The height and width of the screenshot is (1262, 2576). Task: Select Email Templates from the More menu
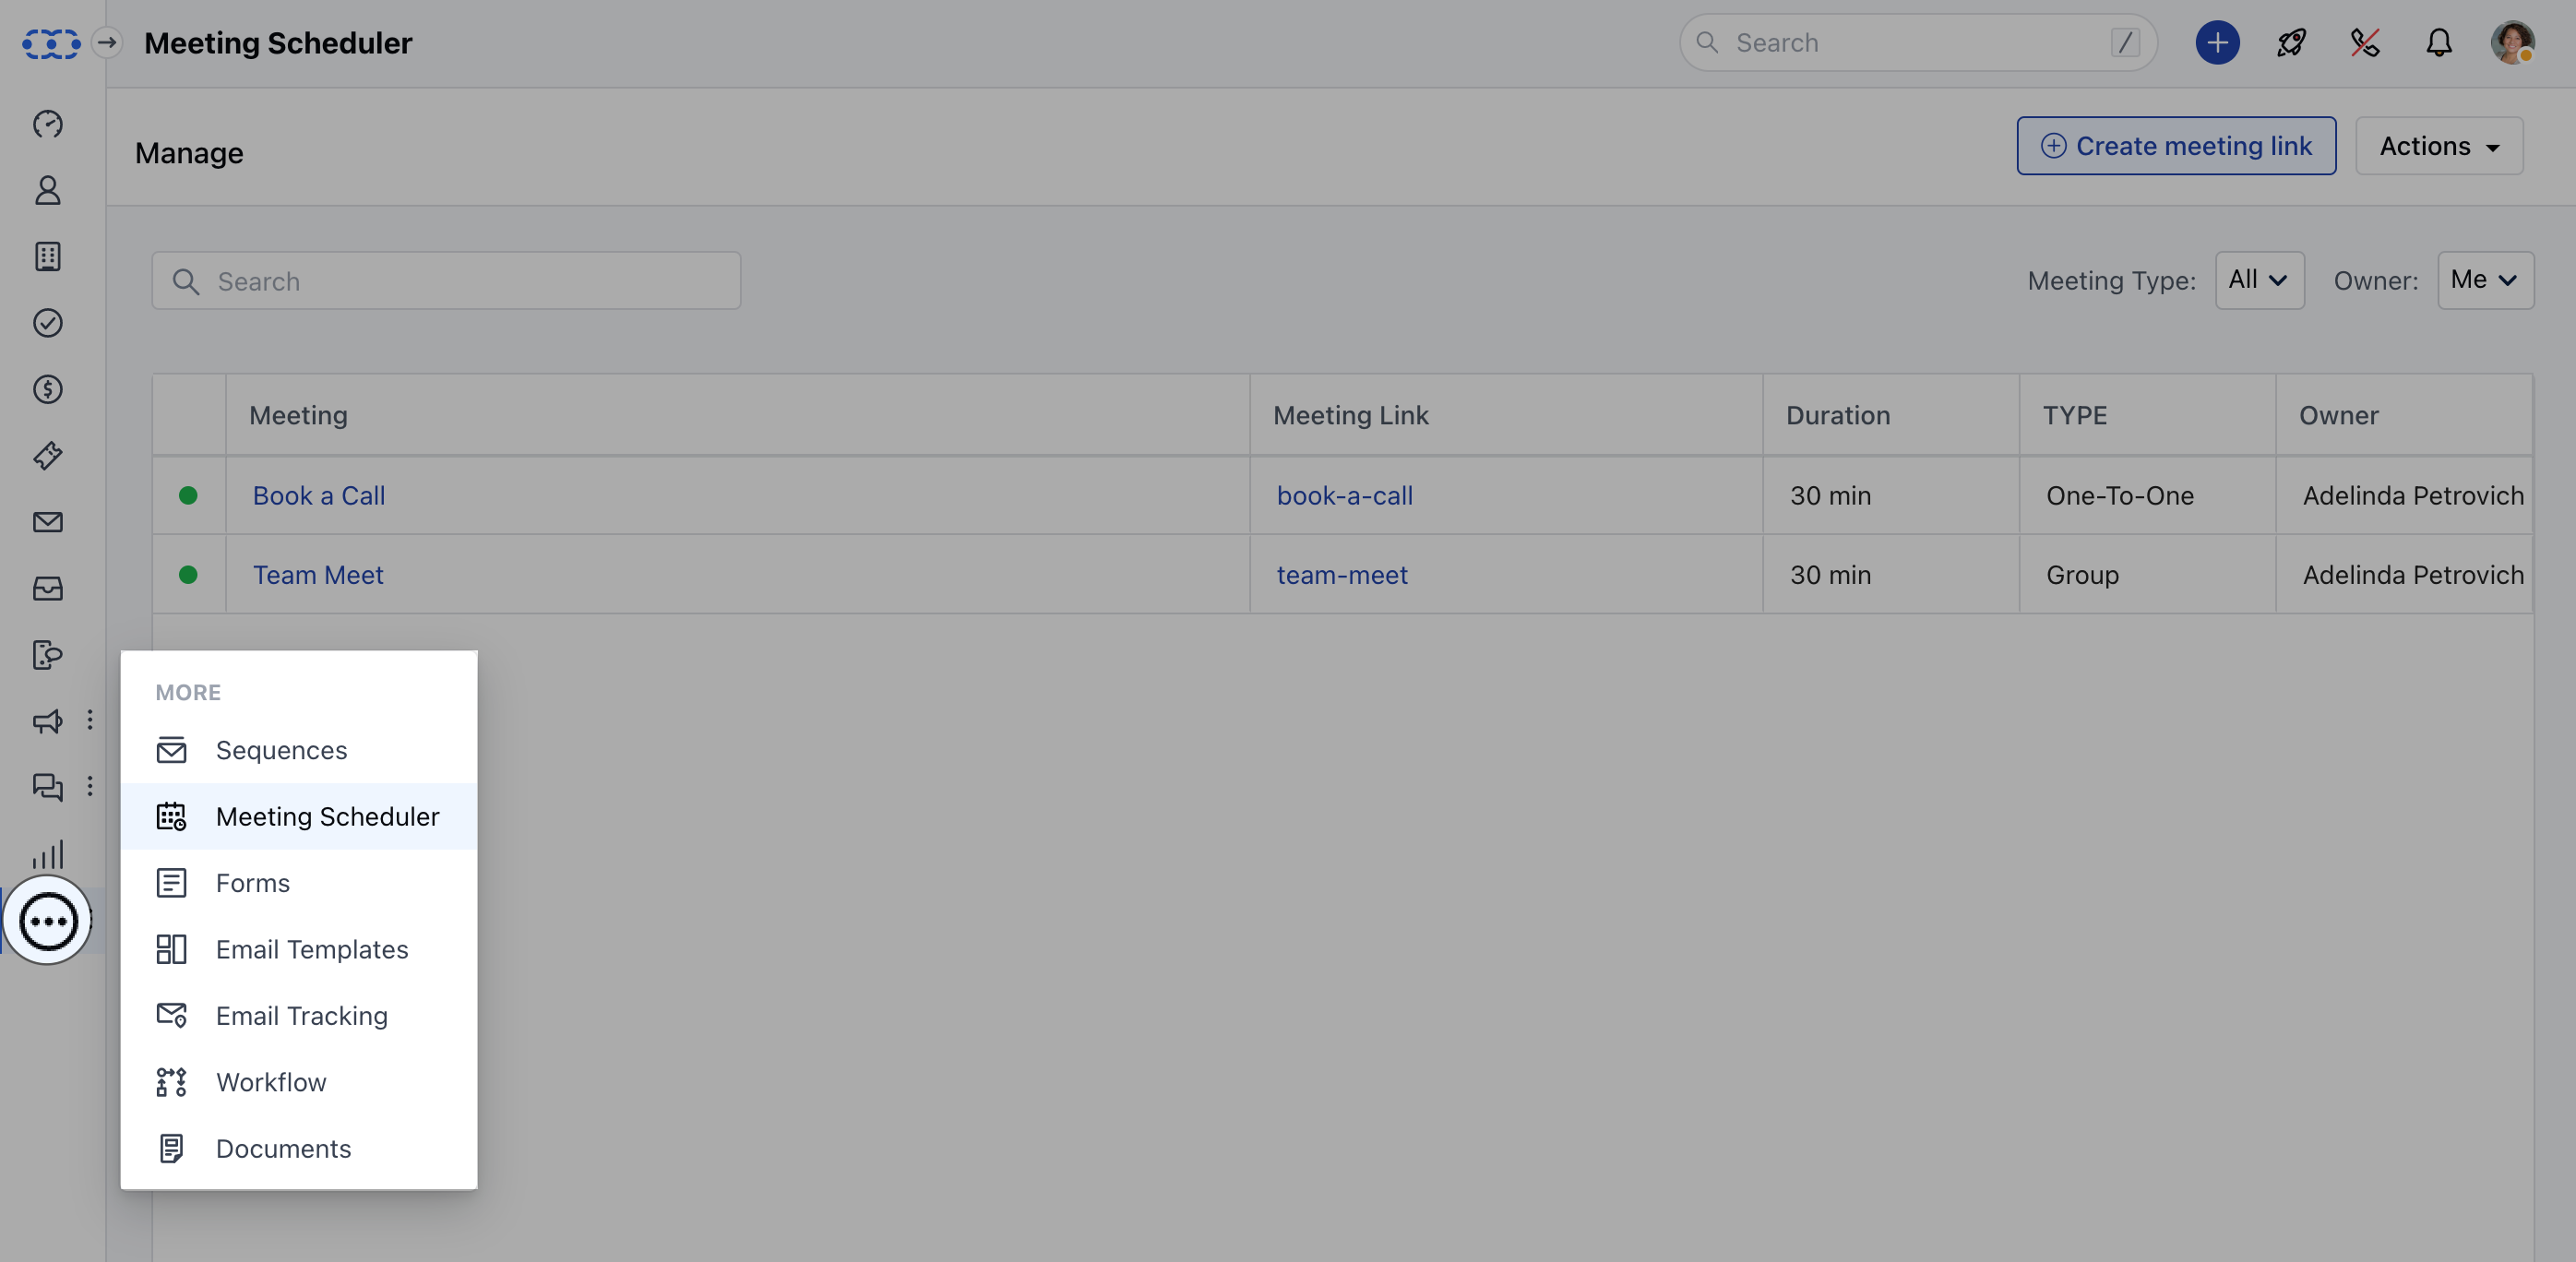click(311, 949)
